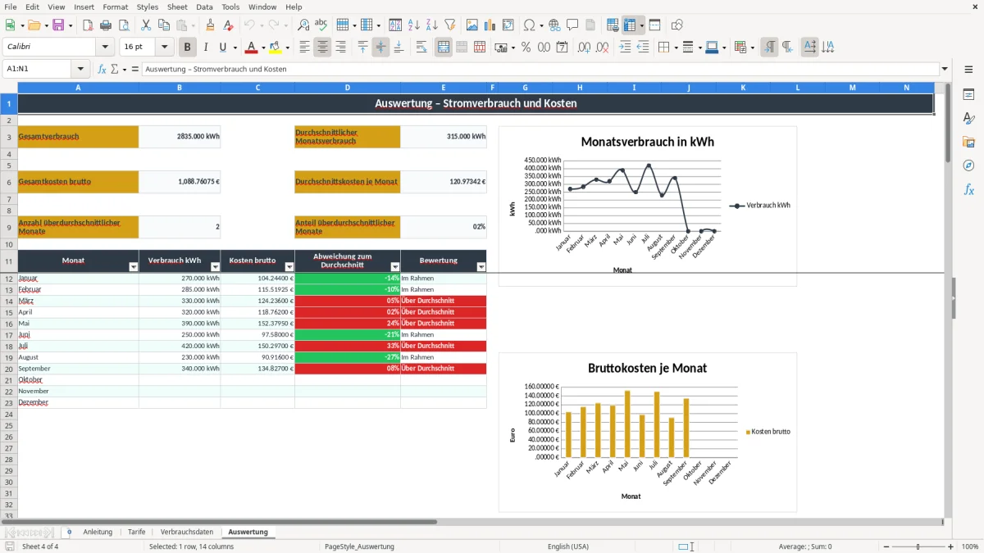Screen dimensions: 984x553
Task: Click the Insert Chart icon
Action: (490, 25)
